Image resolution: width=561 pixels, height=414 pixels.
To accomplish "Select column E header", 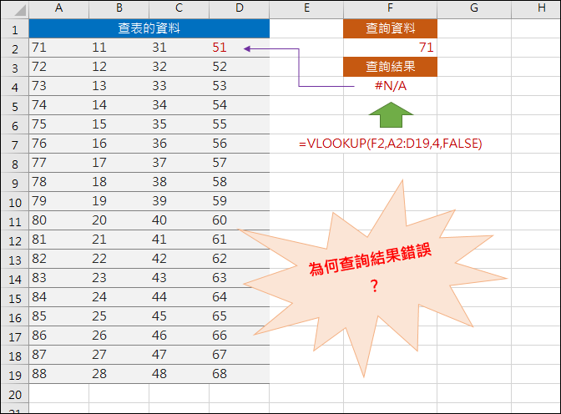I will [306, 8].
